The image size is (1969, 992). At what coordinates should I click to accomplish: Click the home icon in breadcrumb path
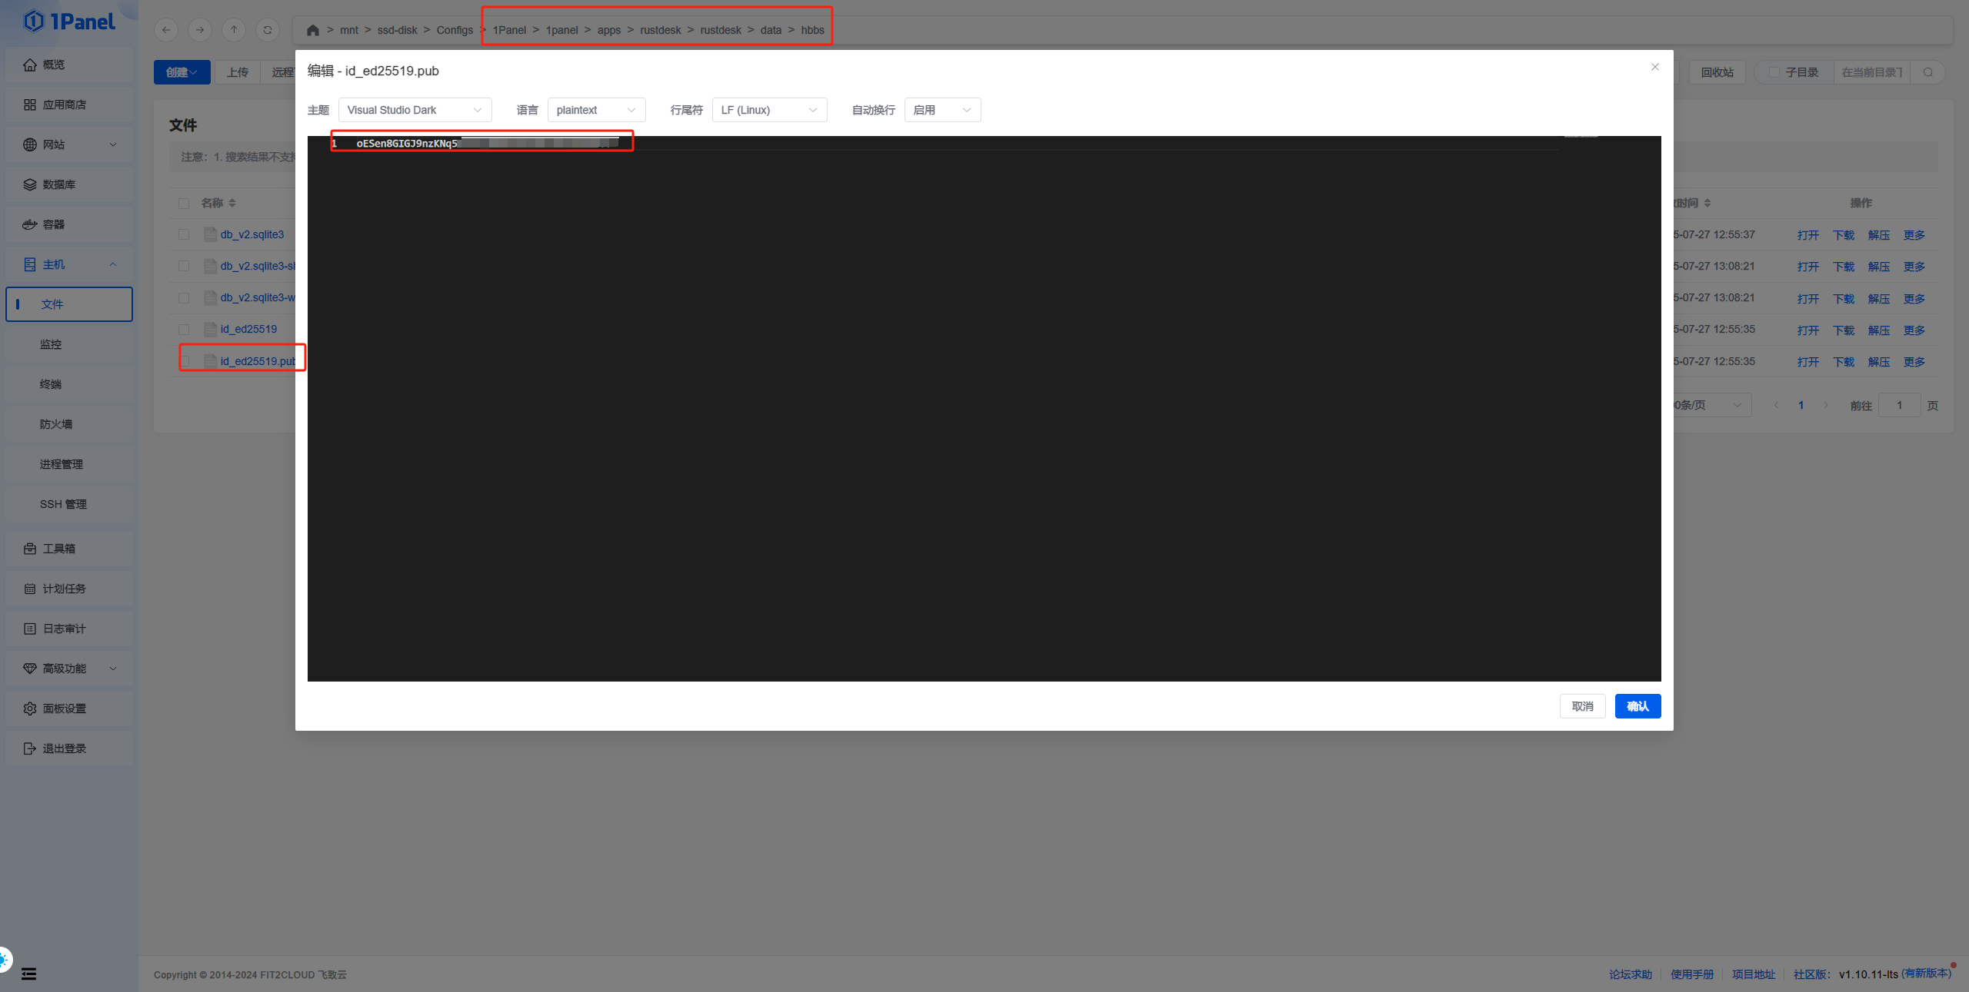pos(312,30)
